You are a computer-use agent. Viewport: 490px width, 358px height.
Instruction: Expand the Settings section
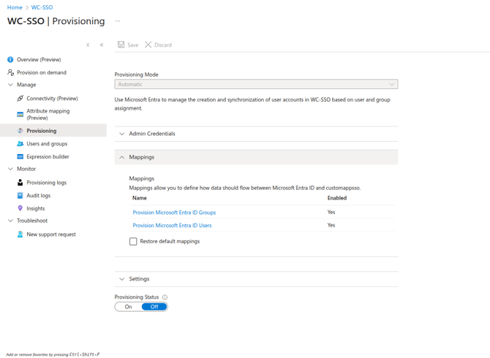139,279
